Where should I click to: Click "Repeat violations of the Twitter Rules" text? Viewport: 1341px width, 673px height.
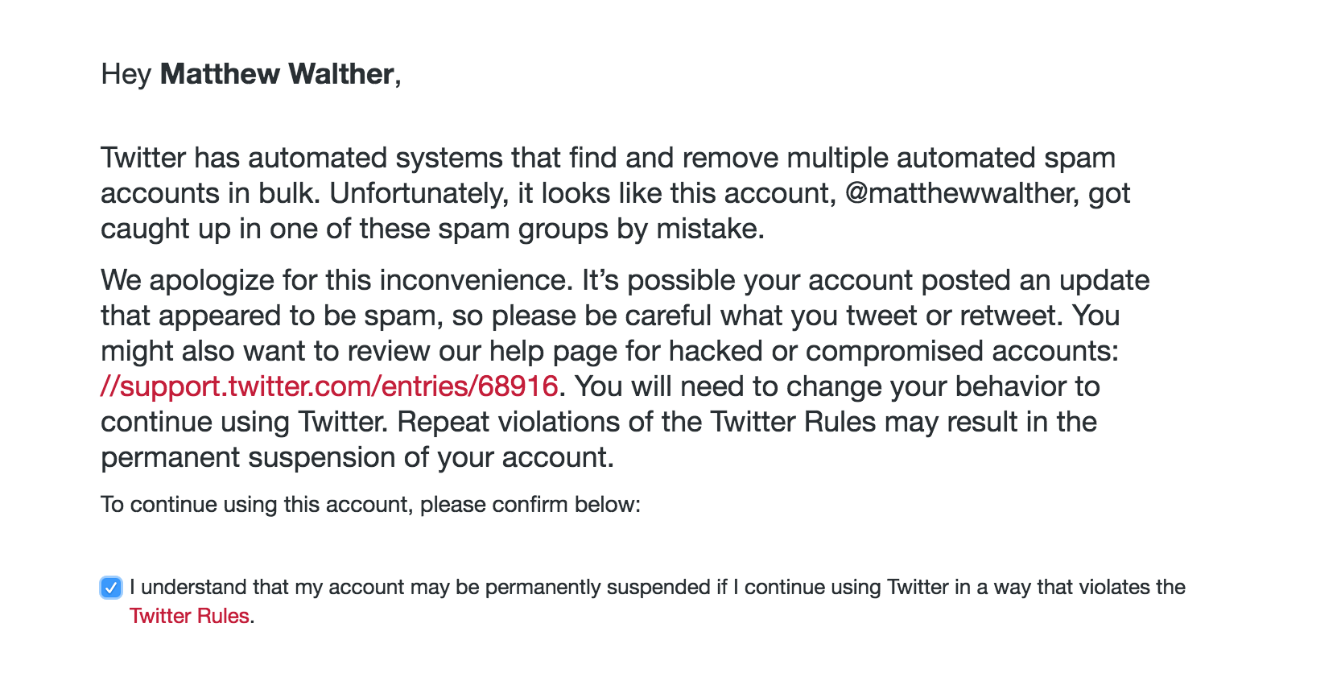[x=636, y=422]
